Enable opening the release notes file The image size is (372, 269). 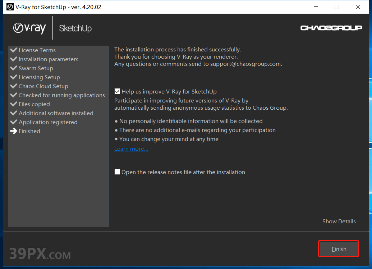click(x=117, y=172)
